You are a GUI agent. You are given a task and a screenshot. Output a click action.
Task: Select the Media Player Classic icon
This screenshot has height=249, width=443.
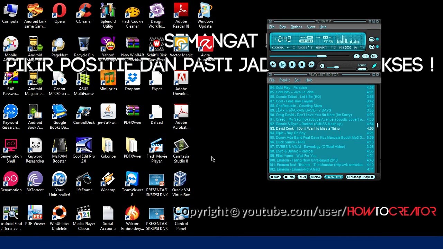click(x=84, y=218)
